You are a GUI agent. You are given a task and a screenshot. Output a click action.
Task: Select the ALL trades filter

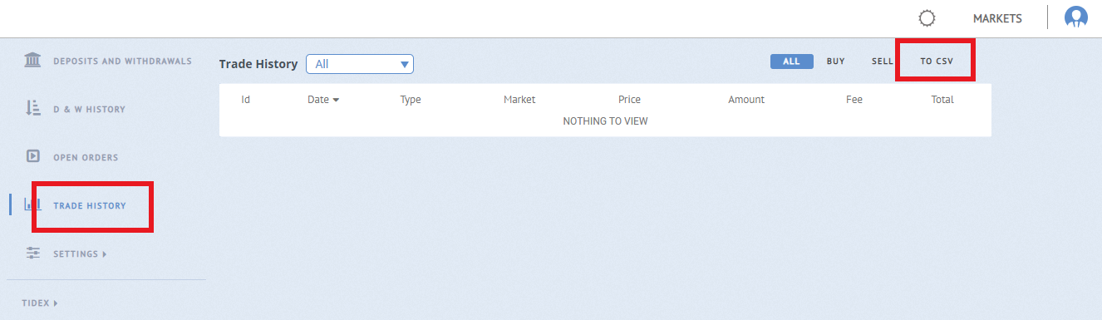[791, 62]
